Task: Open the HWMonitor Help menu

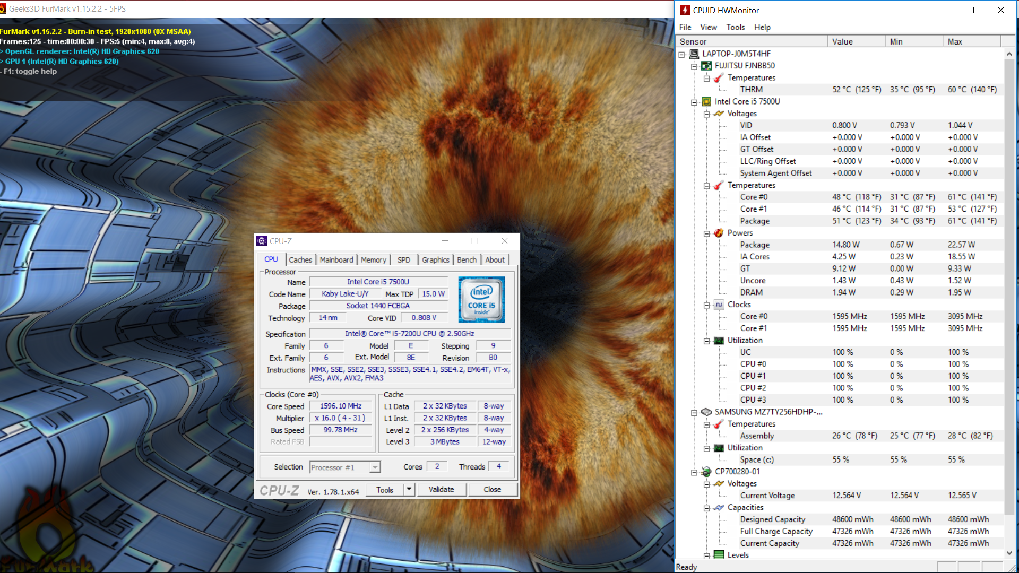Action: 762,27
